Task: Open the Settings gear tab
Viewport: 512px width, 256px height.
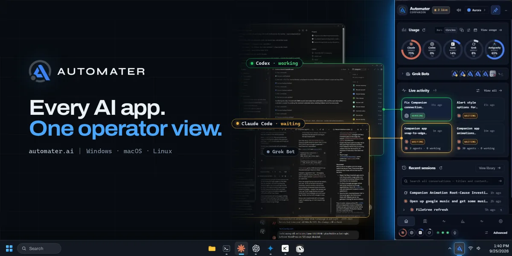Action: 500,221
